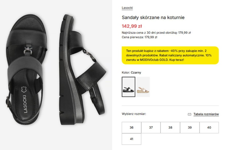Click the Najniższa cena z 30 dni text
Screen dimensions: 226x150
(156, 33)
